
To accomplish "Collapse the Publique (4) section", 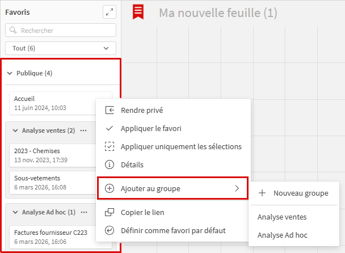I will pyautogui.click(x=10, y=73).
